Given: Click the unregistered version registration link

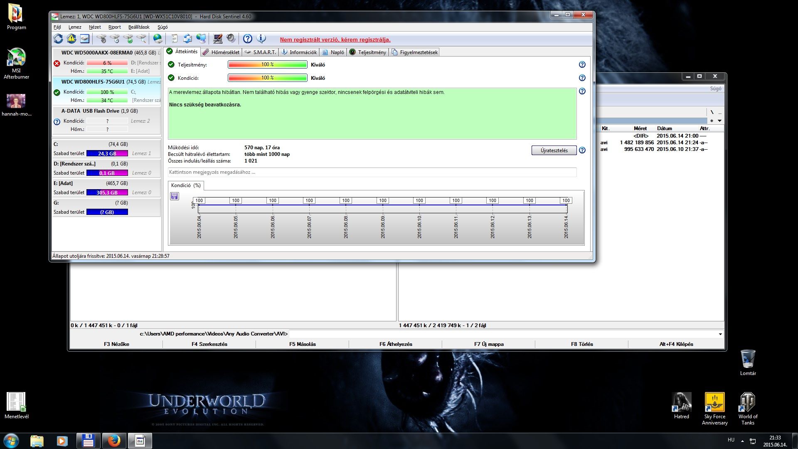Looking at the screenshot, I should click(335, 40).
